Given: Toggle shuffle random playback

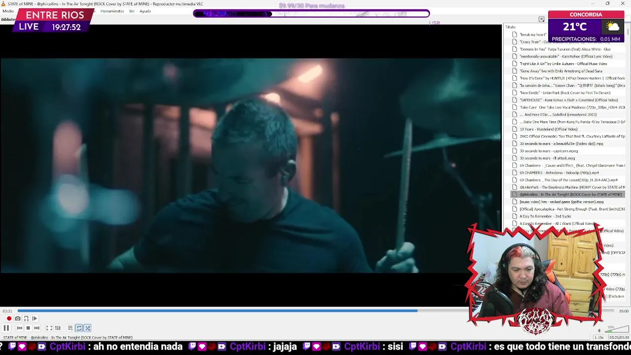Looking at the screenshot, I should point(87,328).
